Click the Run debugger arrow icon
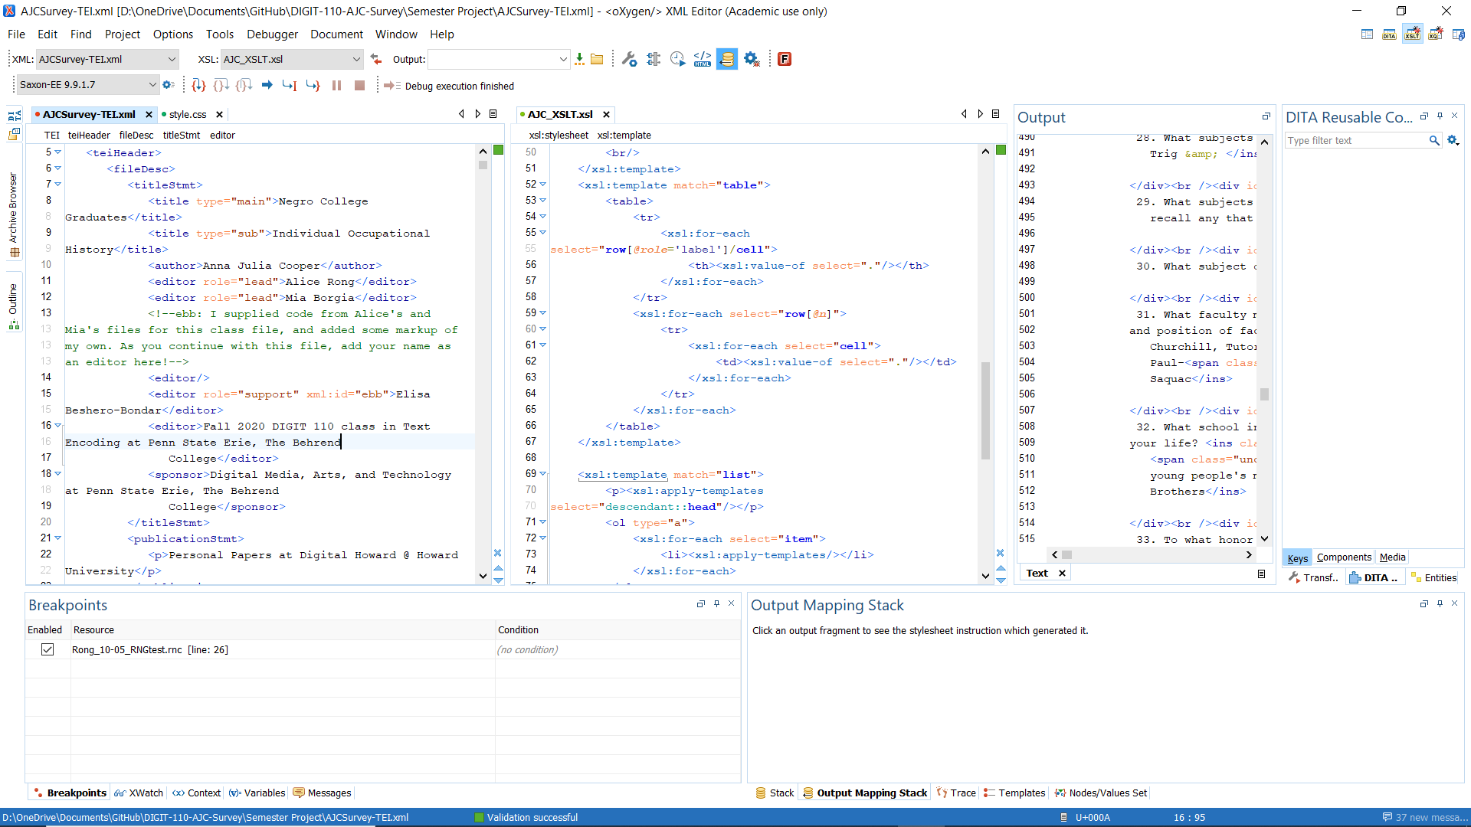This screenshot has height=827, width=1471. tap(267, 85)
